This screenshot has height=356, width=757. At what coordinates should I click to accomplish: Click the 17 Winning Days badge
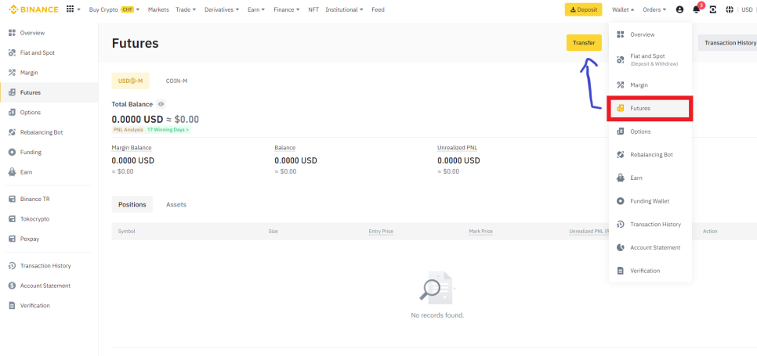[168, 130]
